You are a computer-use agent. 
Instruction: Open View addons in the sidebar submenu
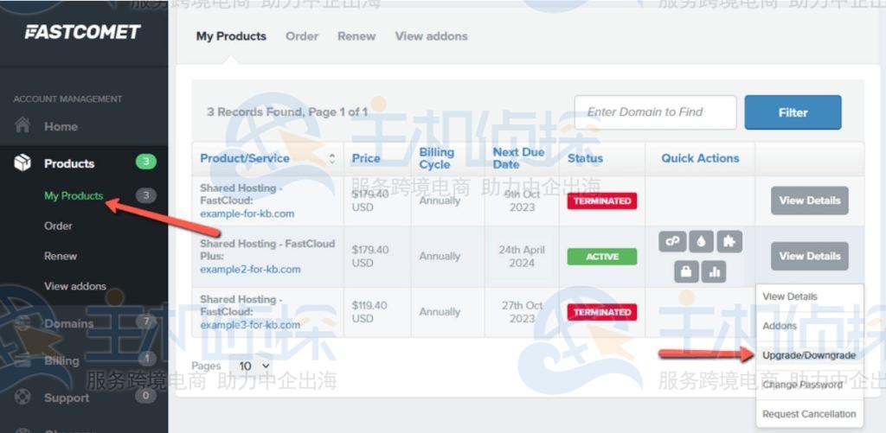coord(75,286)
